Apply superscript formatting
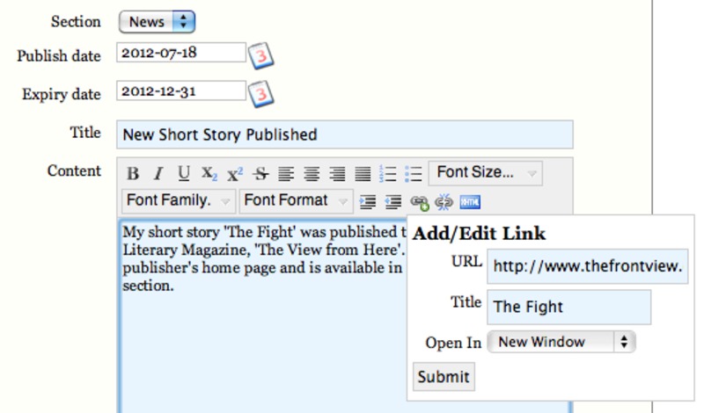Viewport: 704px width, 413px height. (234, 173)
